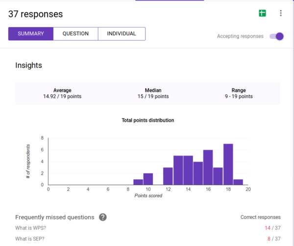Click the 8 / 37 correct responses count
Image resolution: width=294 pixels, height=246 pixels.
[273, 239]
